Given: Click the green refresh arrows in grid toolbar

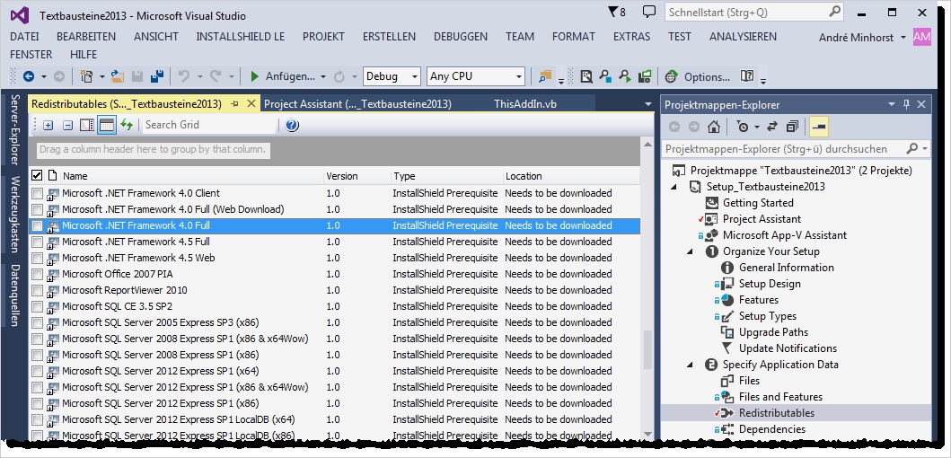Looking at the screenshot, I should coord(127,125).
